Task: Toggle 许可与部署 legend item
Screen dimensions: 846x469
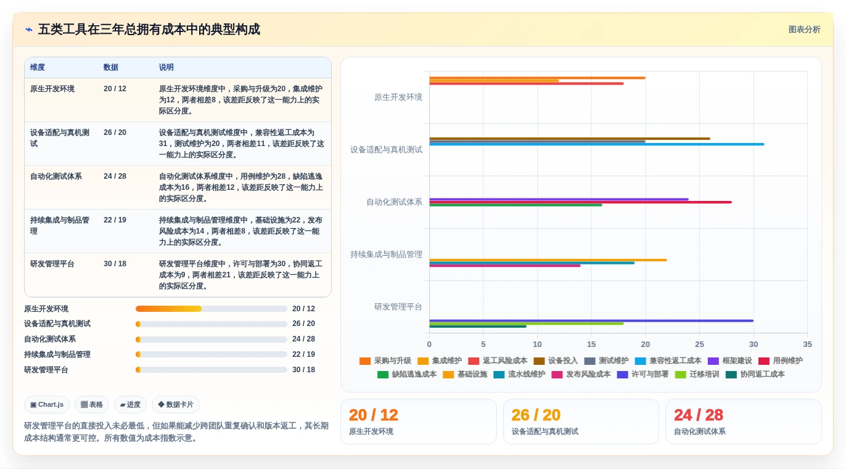Action: click(x=643, y=374)
